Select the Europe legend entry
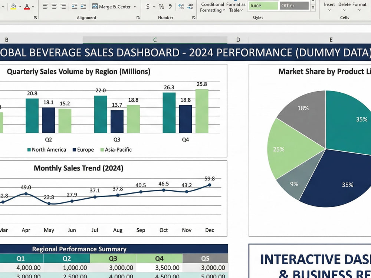 [x=83, y=150]
